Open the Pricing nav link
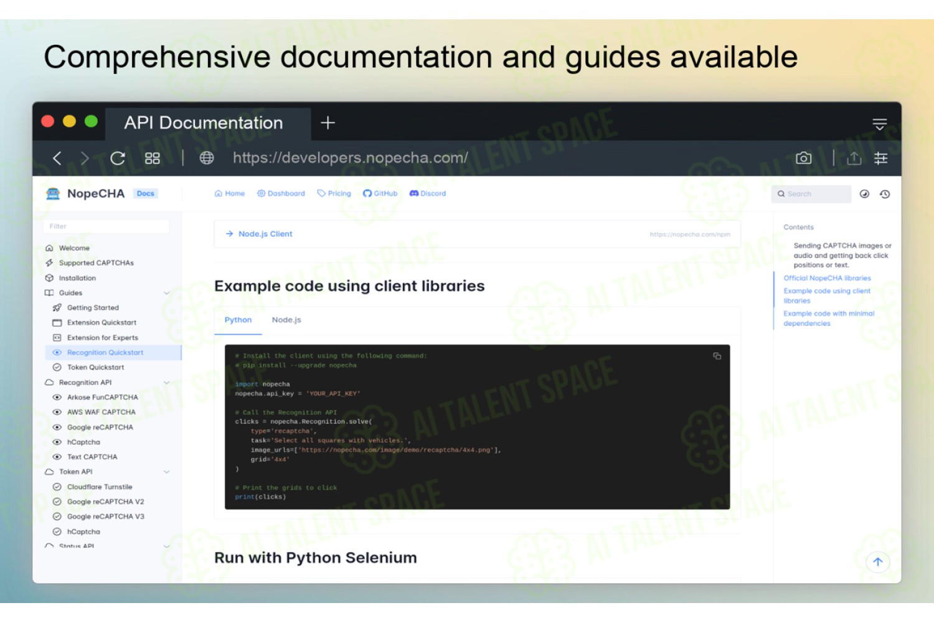 click(334, 194)
